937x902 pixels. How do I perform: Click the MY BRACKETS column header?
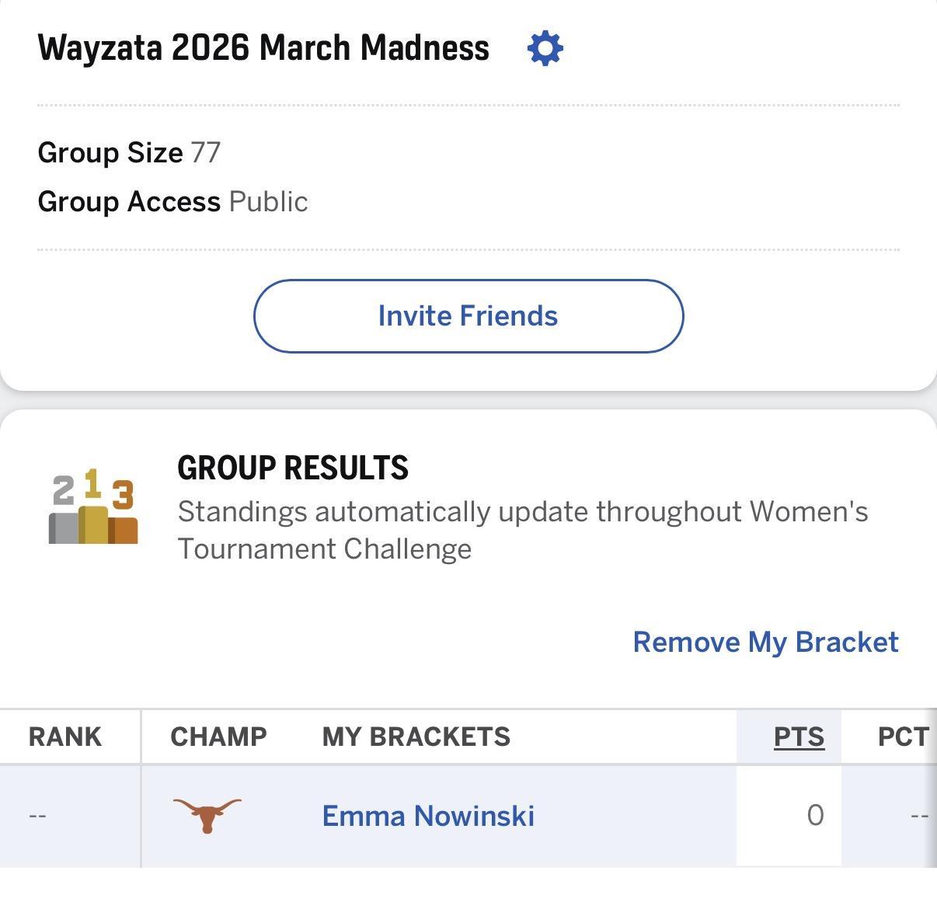coord(416,737)
